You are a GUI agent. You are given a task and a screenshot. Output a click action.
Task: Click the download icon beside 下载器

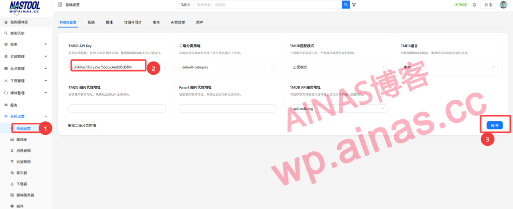tap(12, 184)
